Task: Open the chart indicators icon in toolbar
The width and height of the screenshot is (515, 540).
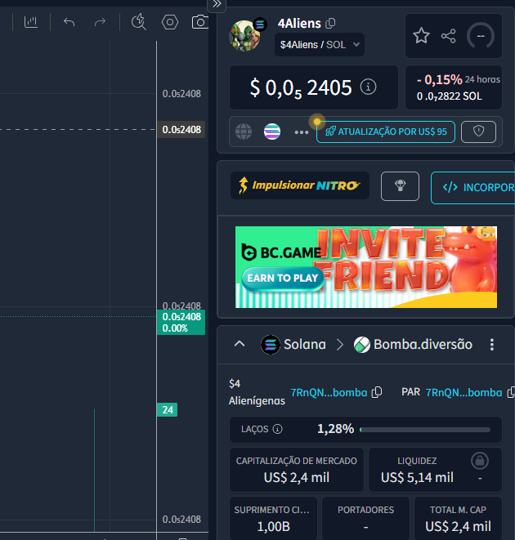Action: 31,22
